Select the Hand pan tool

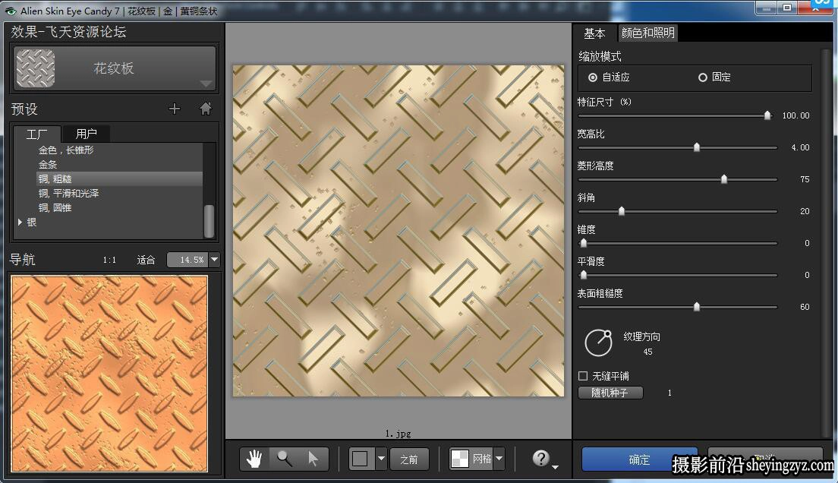(254, 459)
